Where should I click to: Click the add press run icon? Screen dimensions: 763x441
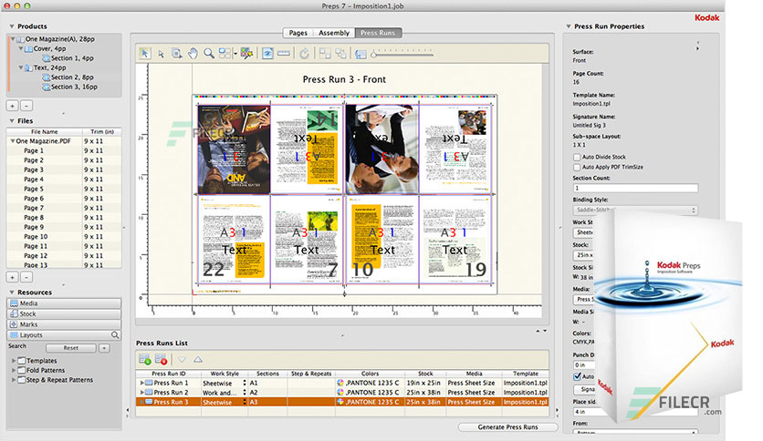(145, 360)
